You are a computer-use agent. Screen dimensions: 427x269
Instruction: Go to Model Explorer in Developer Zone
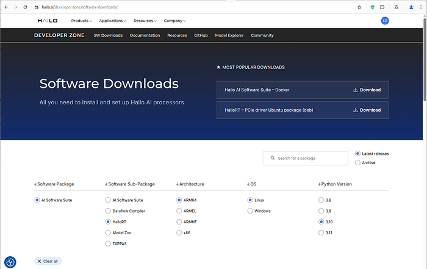(229, 35)
